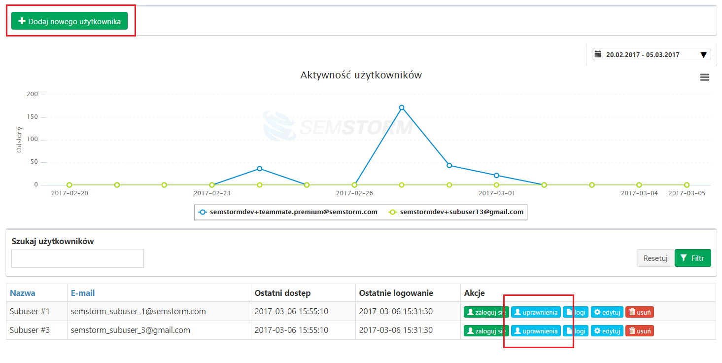Click the 'Szukaj użytkowników' search field

coord(77,258)
